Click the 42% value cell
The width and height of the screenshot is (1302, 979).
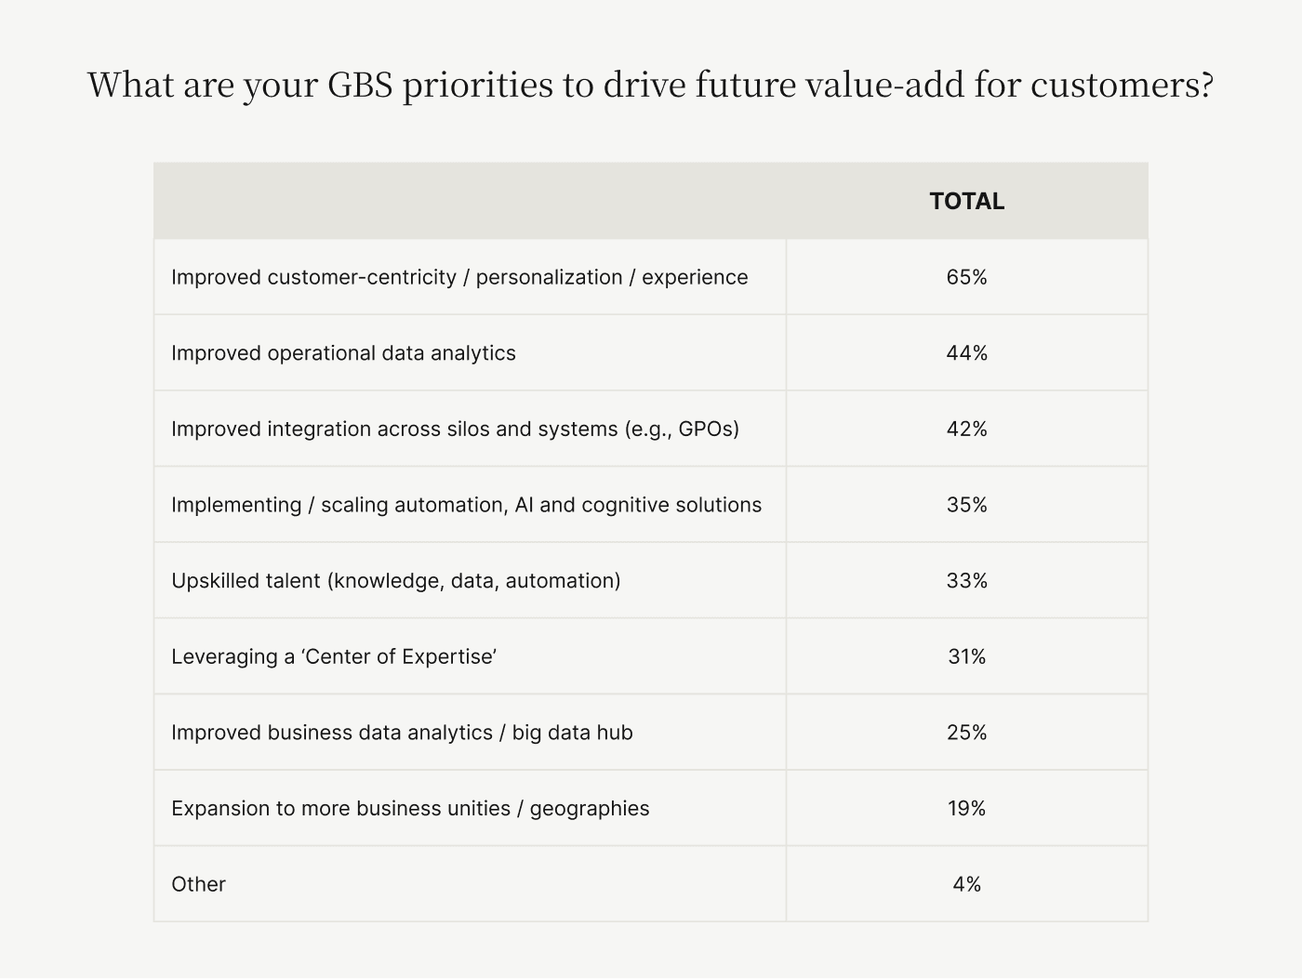[967, 429]
